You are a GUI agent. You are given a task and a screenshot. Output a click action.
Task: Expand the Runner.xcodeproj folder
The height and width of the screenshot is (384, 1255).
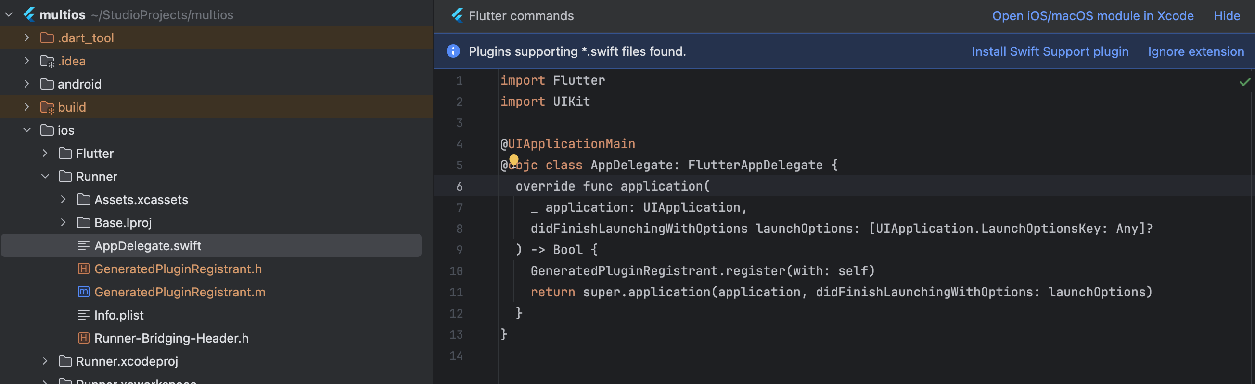pyautogui.click(x=45, y=361)
